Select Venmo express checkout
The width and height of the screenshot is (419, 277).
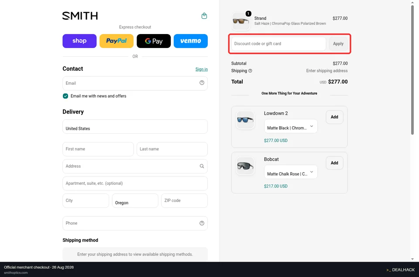(x=191, y=41)
